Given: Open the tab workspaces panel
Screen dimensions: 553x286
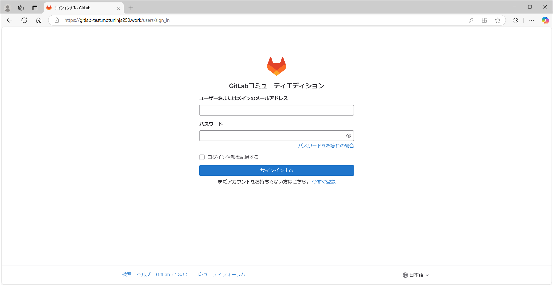Looking at the screenshot, I should (21, 8).
